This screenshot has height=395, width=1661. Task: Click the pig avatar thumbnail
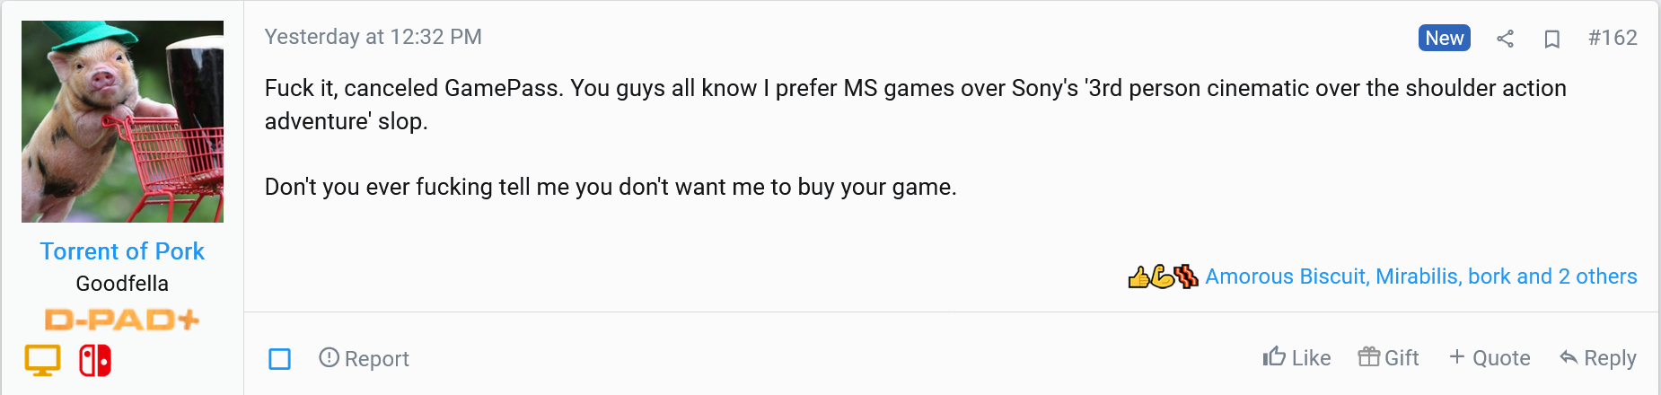pyautogui.click(x=122, y=121)
